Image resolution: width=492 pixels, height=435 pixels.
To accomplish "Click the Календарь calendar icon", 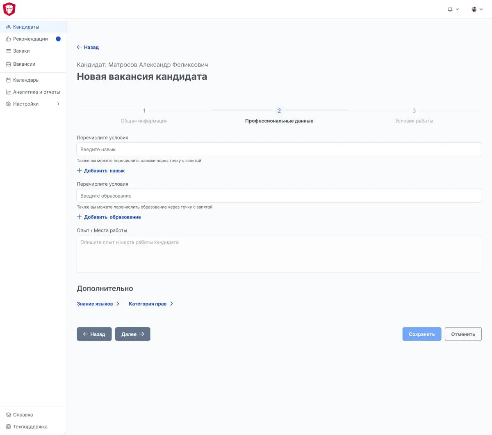I will point(8,80).
